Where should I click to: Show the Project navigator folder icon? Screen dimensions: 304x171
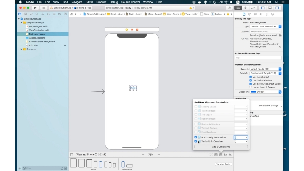(x=20, y=14)
